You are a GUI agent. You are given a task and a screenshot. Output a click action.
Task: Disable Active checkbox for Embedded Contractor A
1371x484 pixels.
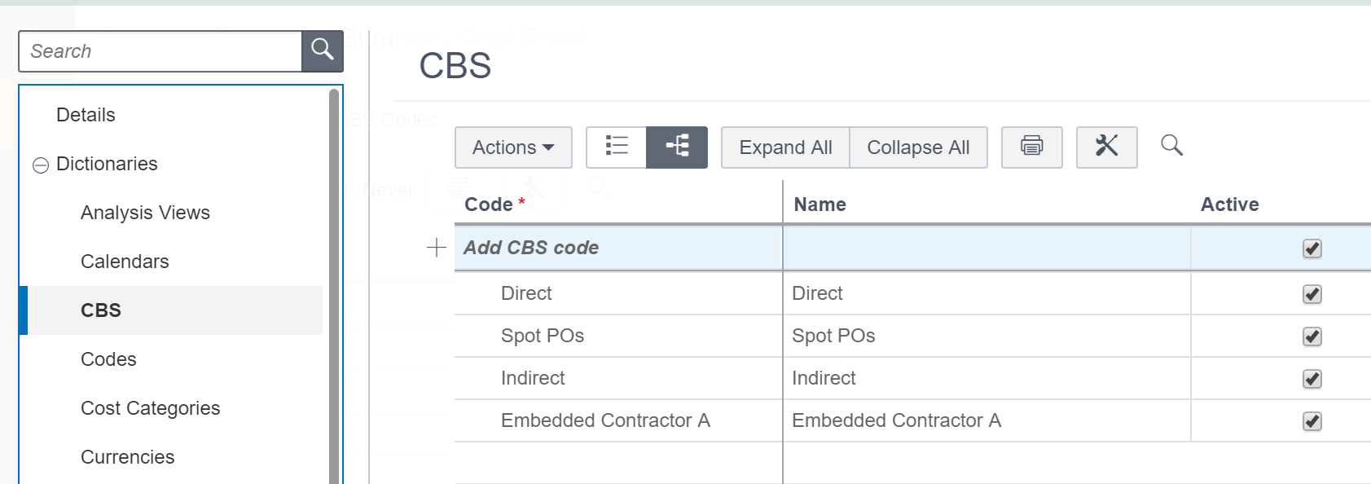pos(1312,421)
